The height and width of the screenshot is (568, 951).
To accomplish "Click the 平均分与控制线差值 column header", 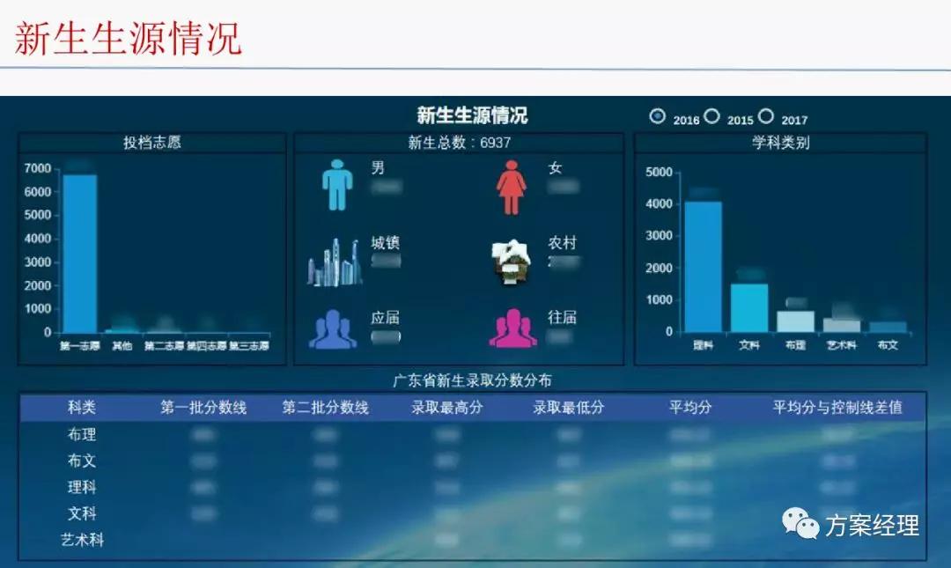I will click(x=837, y=407).
